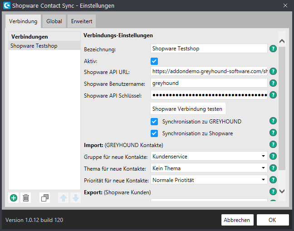Confirm the settings with OK
The image size is (294, 231).
273,220
